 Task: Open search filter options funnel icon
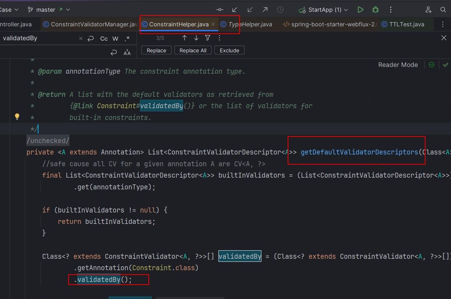point(208,38)
